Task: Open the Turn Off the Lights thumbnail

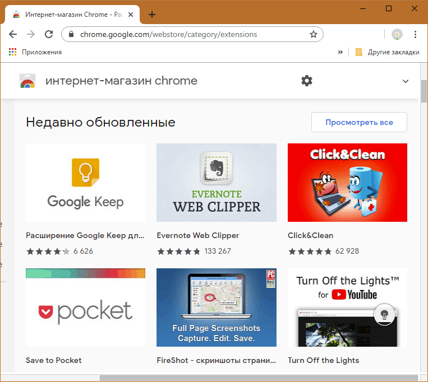Action: pos(347,308)
